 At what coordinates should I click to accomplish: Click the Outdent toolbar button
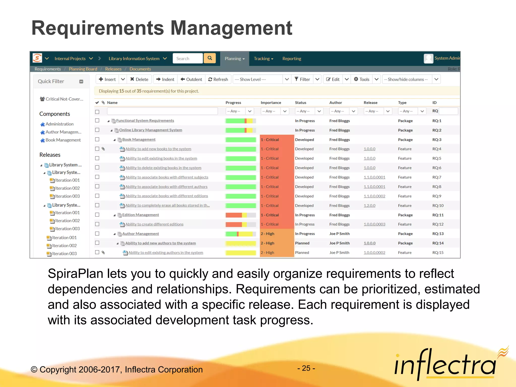(191, 79)
